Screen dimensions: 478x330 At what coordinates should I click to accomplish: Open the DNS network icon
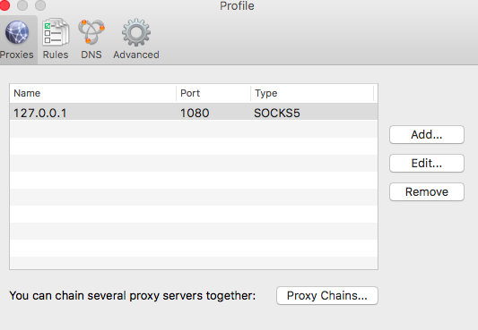click(91, 32)
